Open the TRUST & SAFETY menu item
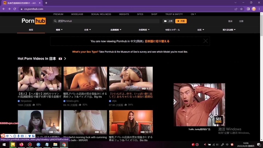This screenshot has width=263, height=148. (174, 14)
